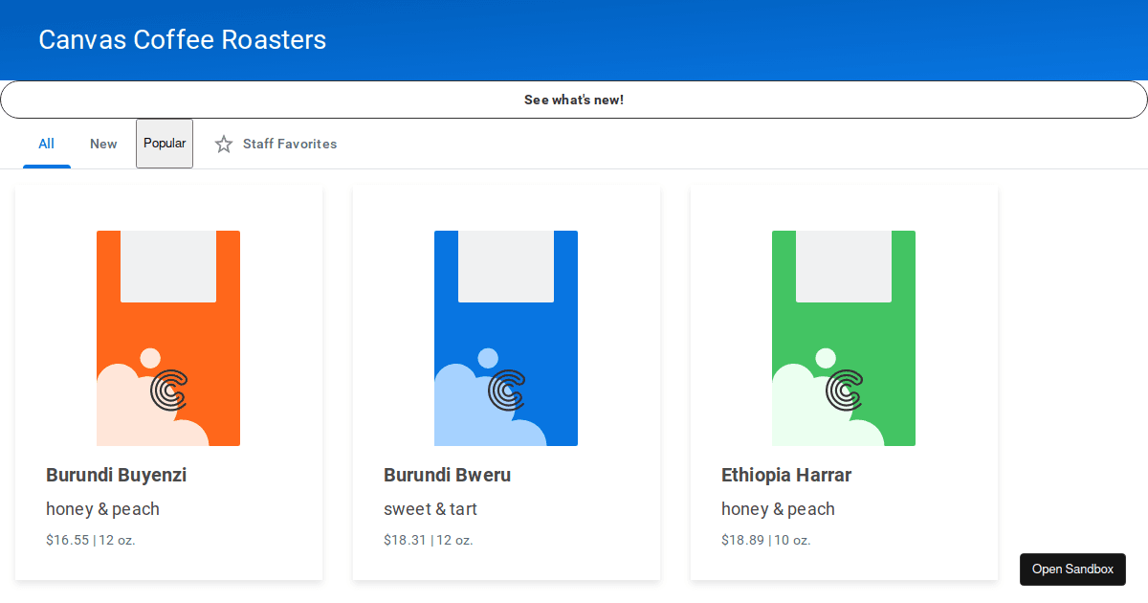Viewport: 1148px width, 603px height.
Task: Open the Ethiopia Harrar product title
Action: click(x=786, y=475)
